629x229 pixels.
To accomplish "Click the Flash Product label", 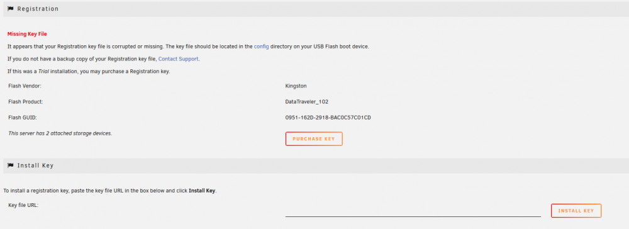I will [x=26, y=102].
